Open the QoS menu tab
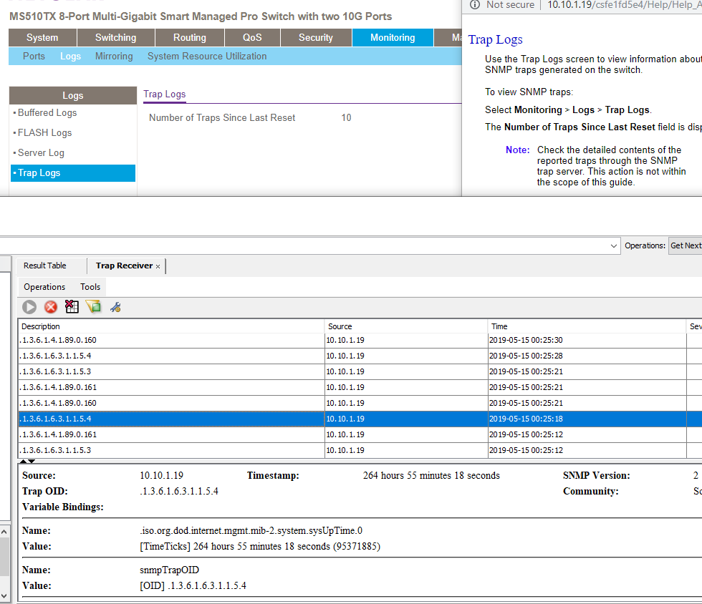 [x=252, y=38]
